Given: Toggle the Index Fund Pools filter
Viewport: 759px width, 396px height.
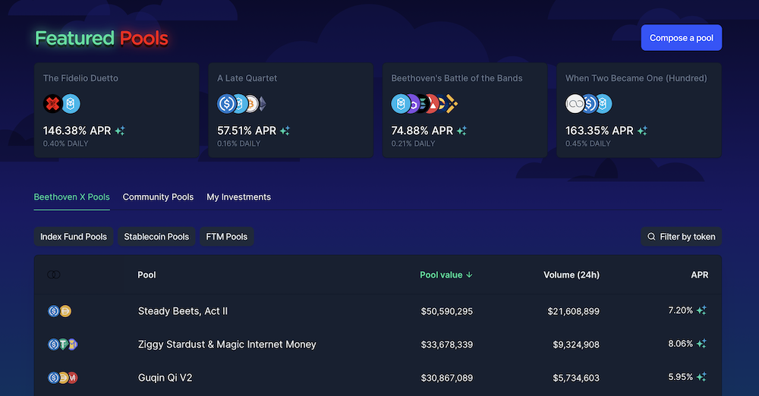Looking at the screenshot, I should (74, 237).
